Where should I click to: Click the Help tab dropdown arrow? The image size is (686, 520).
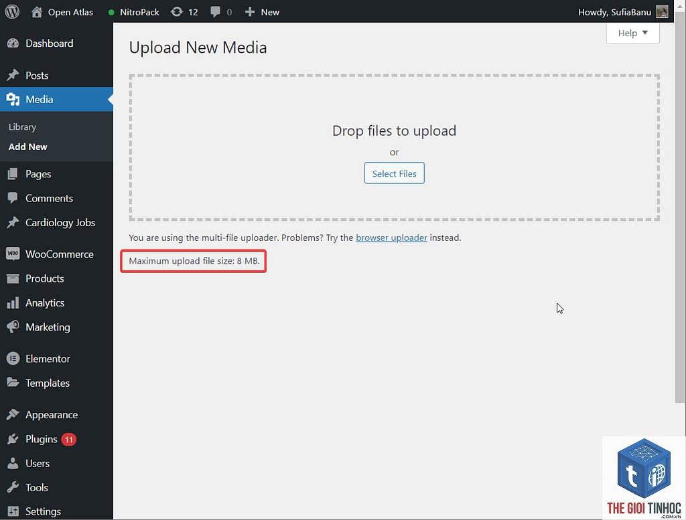click(645, 33)
